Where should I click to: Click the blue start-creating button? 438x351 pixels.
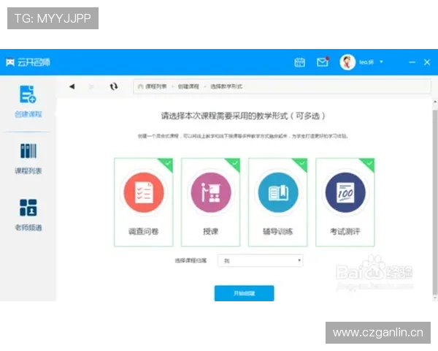click(x=244, y=293)
